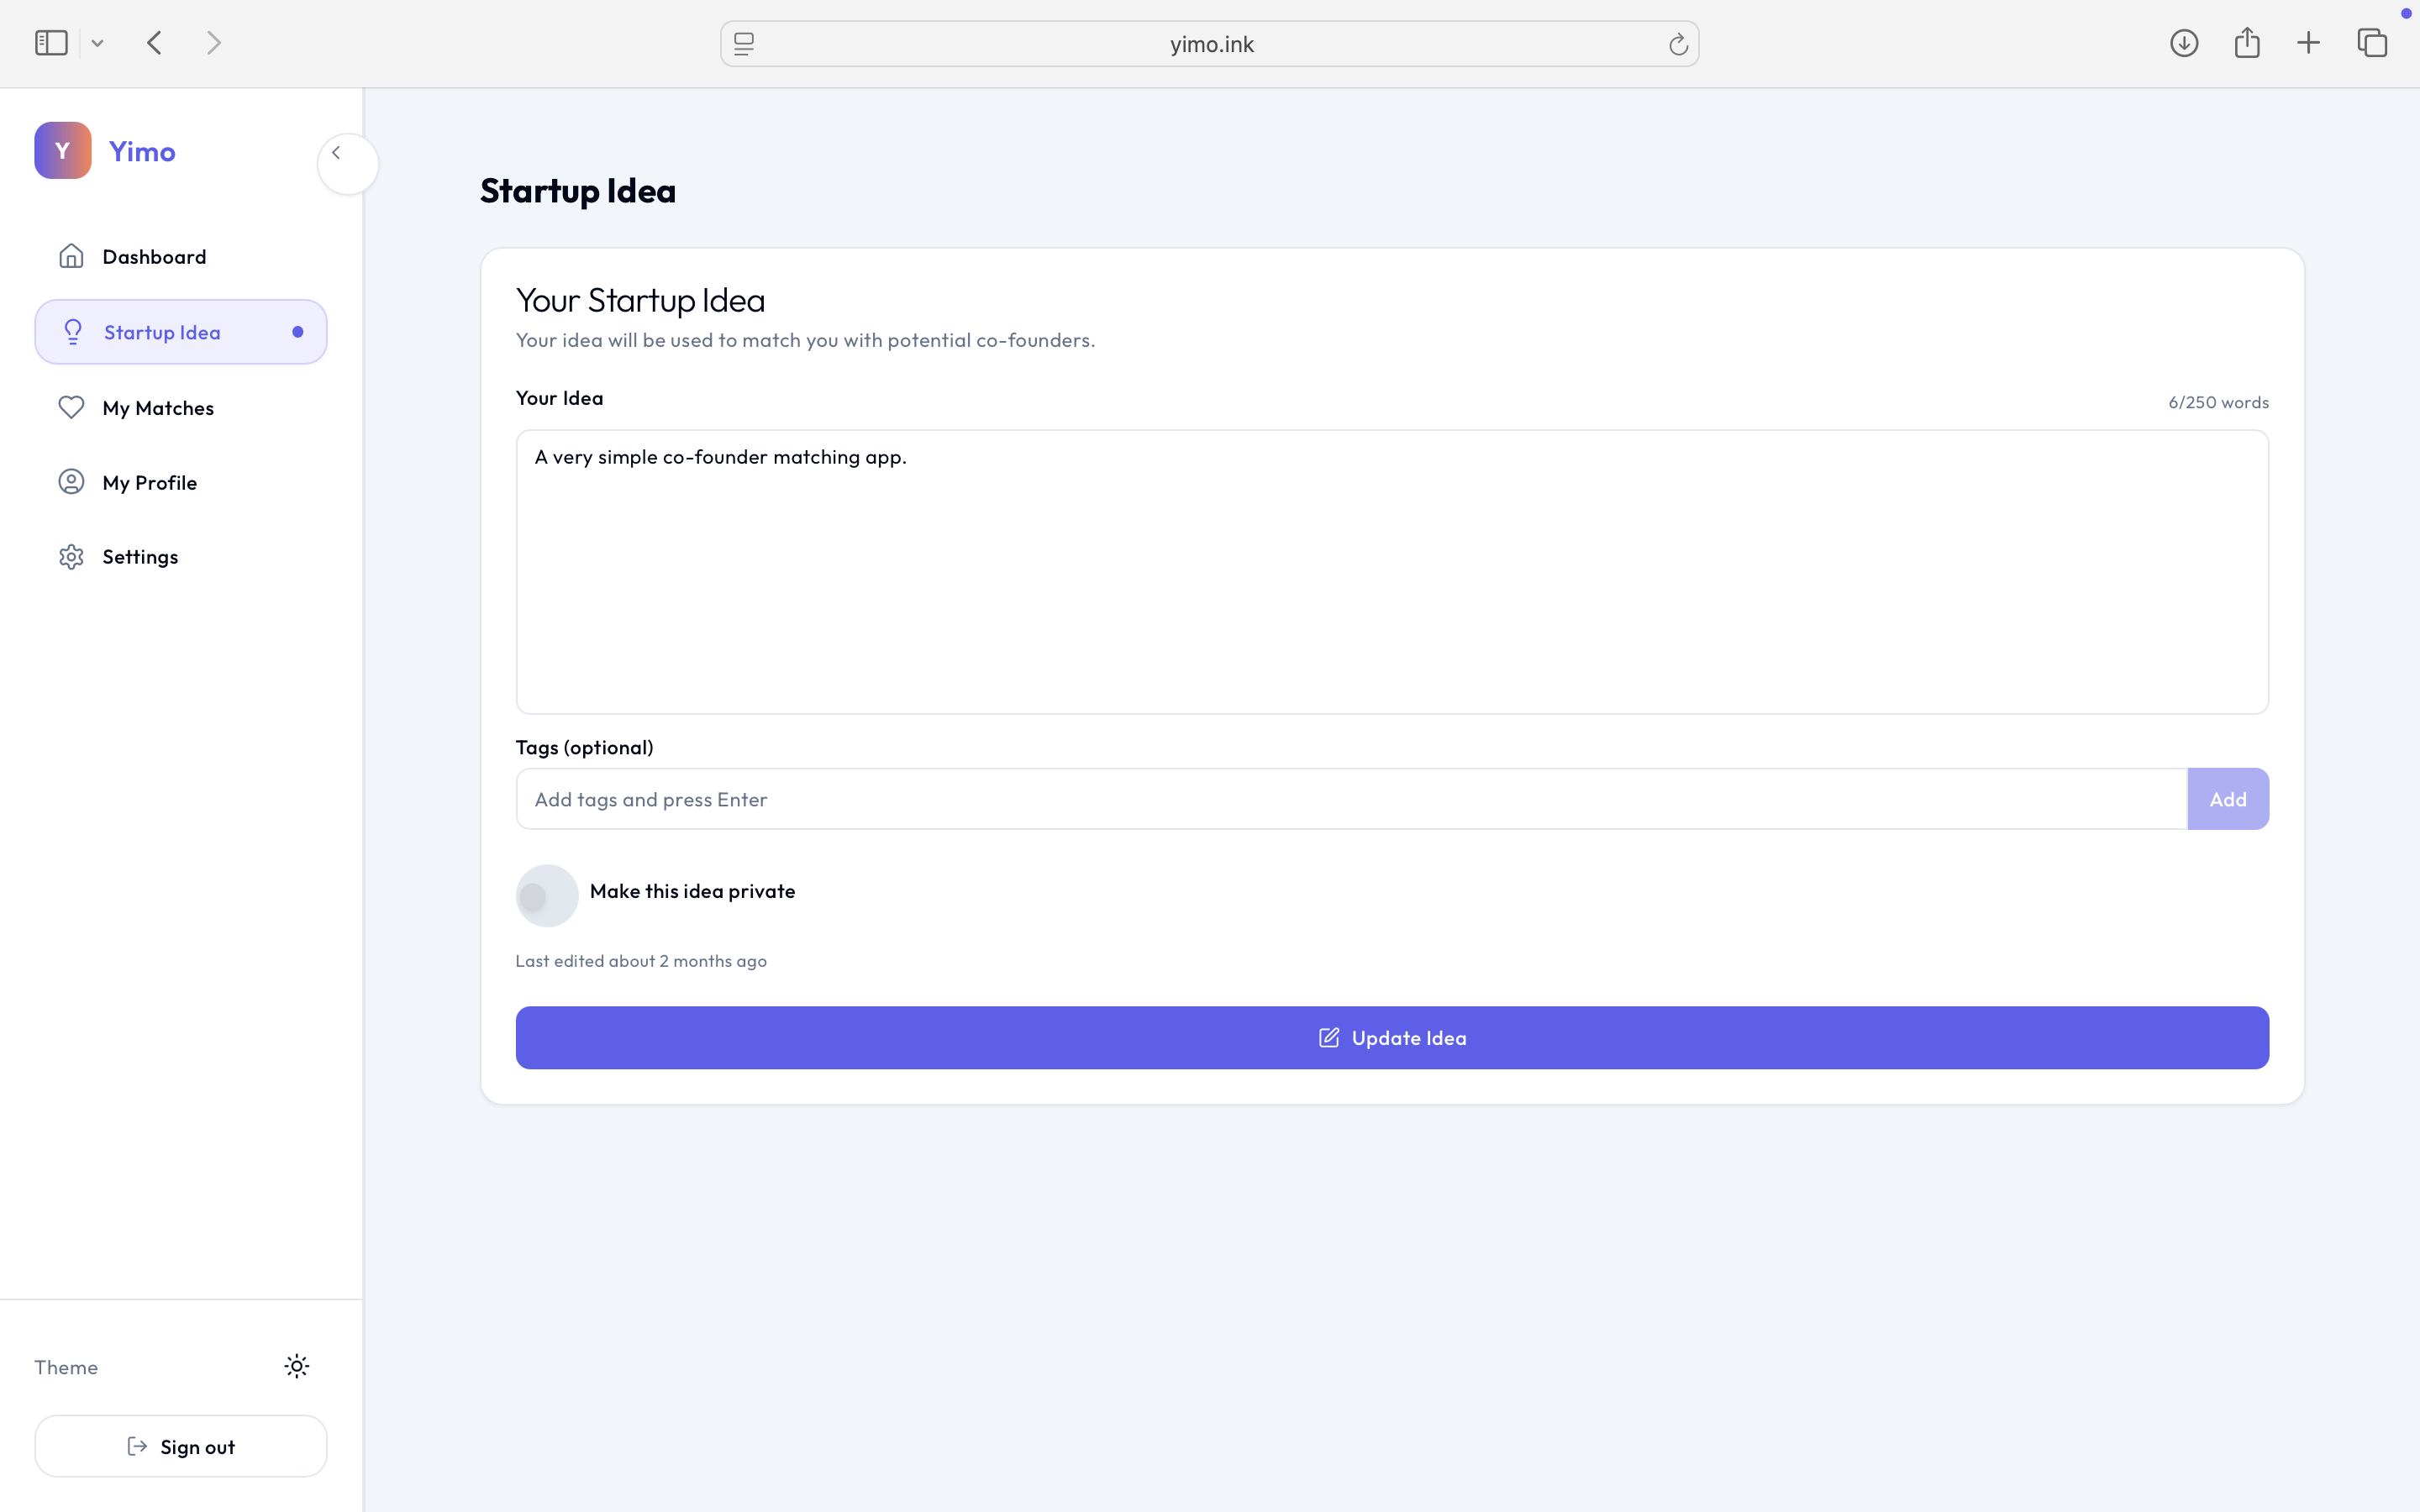Screen dimensions: 2420x1512
Task: Show Safari sidebar panel
Action: [51, 43]
